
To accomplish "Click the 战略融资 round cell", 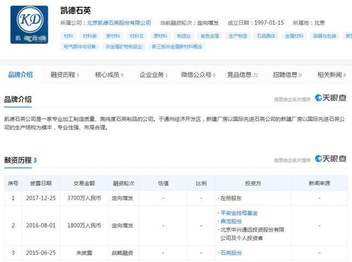I will coord(123,253).
